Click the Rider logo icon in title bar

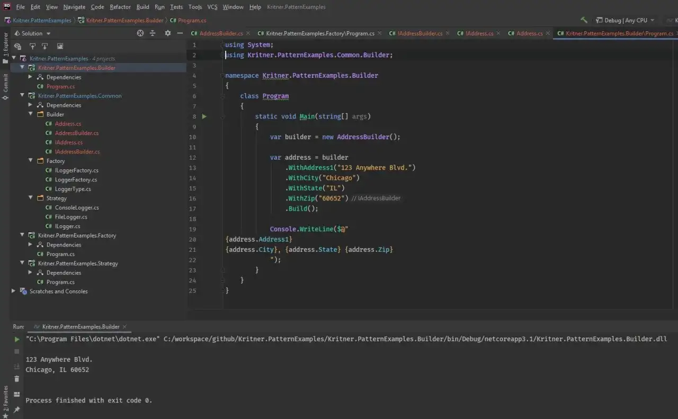coord(7,7)
